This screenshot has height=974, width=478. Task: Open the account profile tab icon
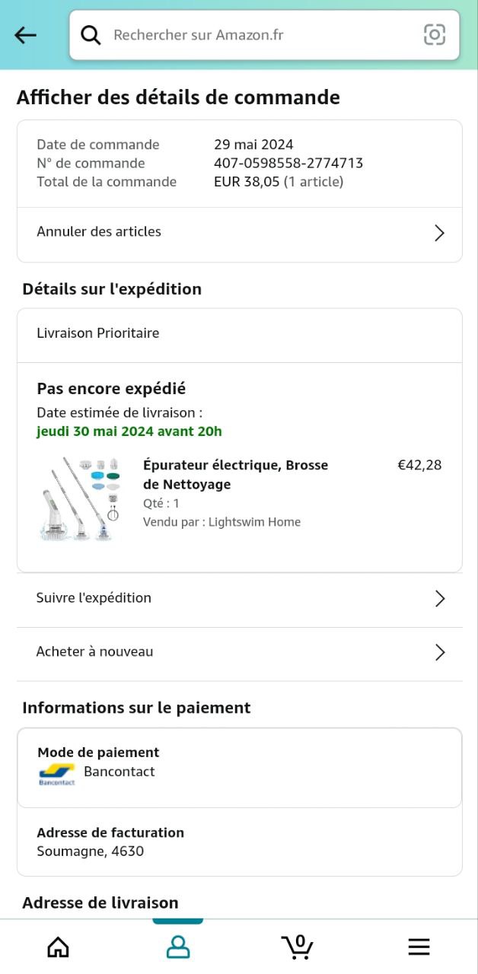(178, 947)
